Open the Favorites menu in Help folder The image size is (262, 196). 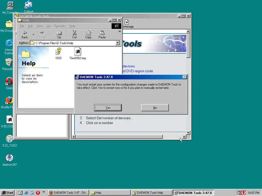[60, 26]
